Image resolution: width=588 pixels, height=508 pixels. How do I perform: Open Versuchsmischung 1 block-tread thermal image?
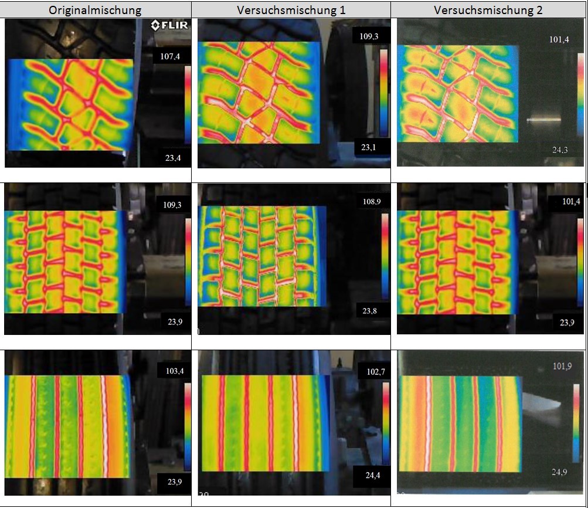tap(294, 259)
